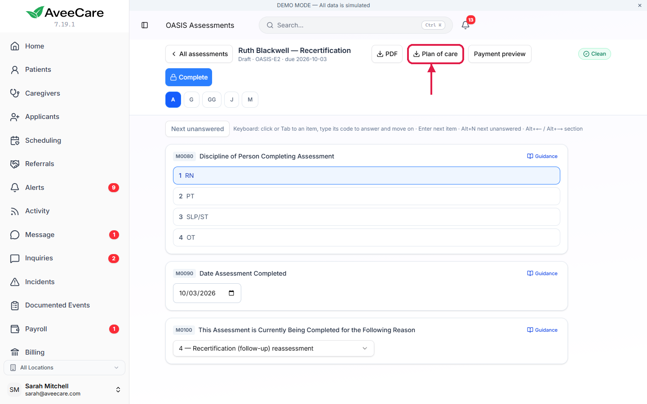Open notifications bell icon

(465, 25)
